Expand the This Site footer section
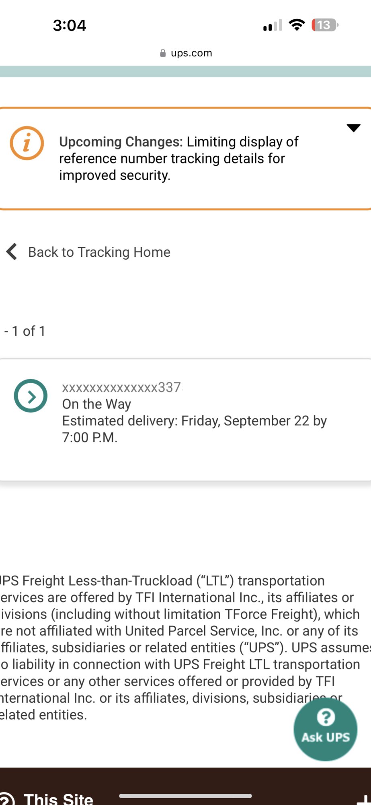Image resolution: width=371 pixels, height=805 pixels. pyautogui.click(x=59, y=799)
